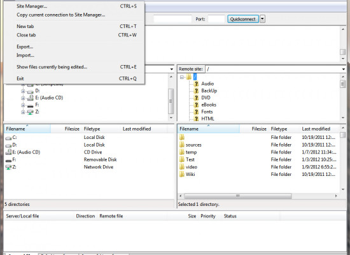Click the Quickconnect button
This screenshot has width=350, height=255.
click(243, 19)
